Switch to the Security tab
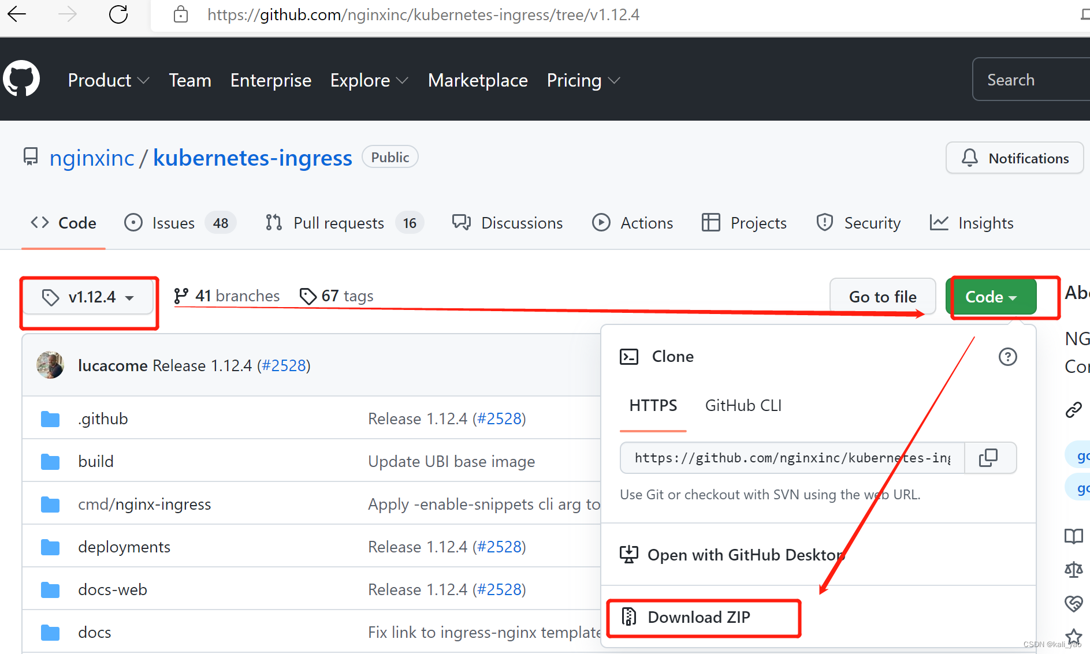 (858, 223)
